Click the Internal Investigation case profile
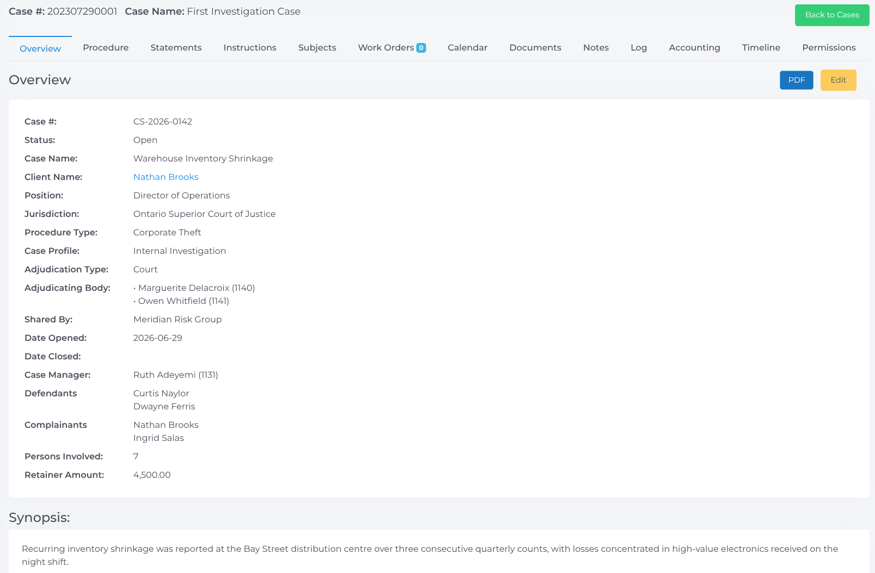The image size is (875, 573). [x=180, y=251]
